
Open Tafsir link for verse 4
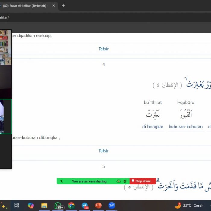tap(103, 49)
